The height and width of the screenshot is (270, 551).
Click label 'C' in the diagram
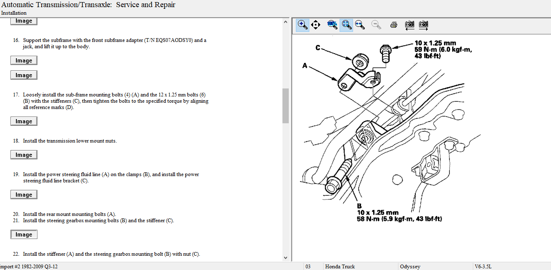(x=318, y=48)
